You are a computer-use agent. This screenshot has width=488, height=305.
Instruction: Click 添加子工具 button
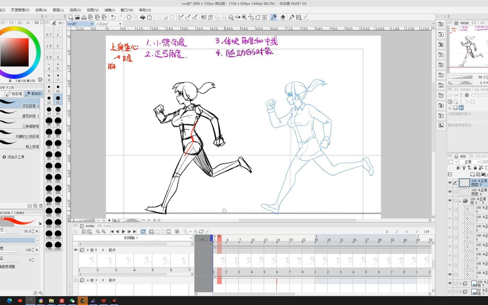tap(13, 157)
